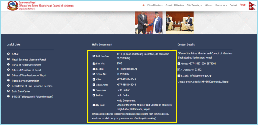Click the Nepal flag icon
Image resolution: width=258 pixels, height=125 pixels.
click(x=252, y=6)
